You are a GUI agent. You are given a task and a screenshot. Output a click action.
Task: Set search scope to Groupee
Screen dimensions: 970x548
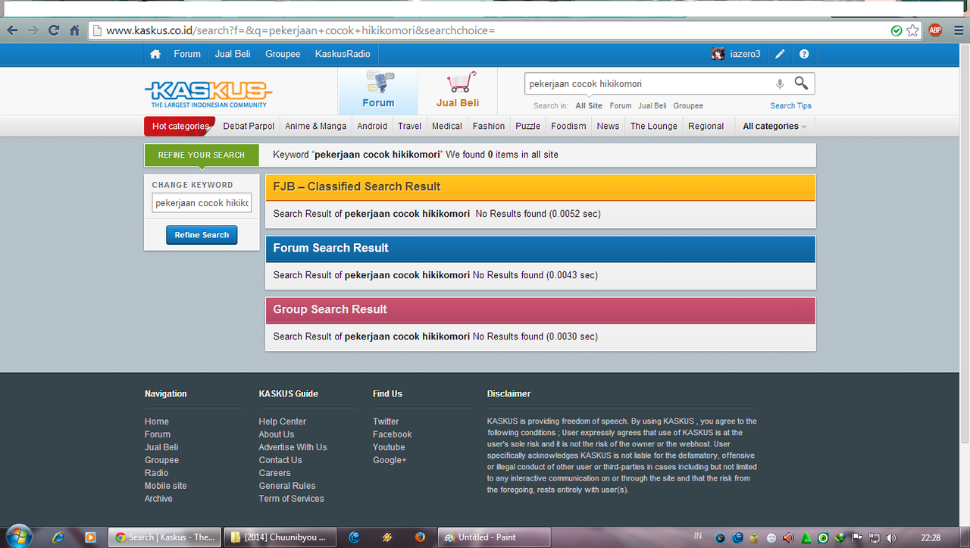[x=688, y=106]
